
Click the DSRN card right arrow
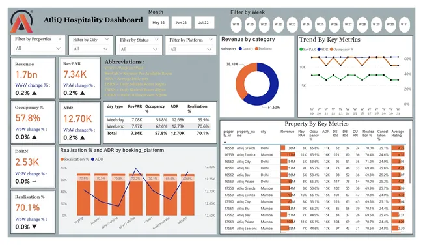[34, 182]
